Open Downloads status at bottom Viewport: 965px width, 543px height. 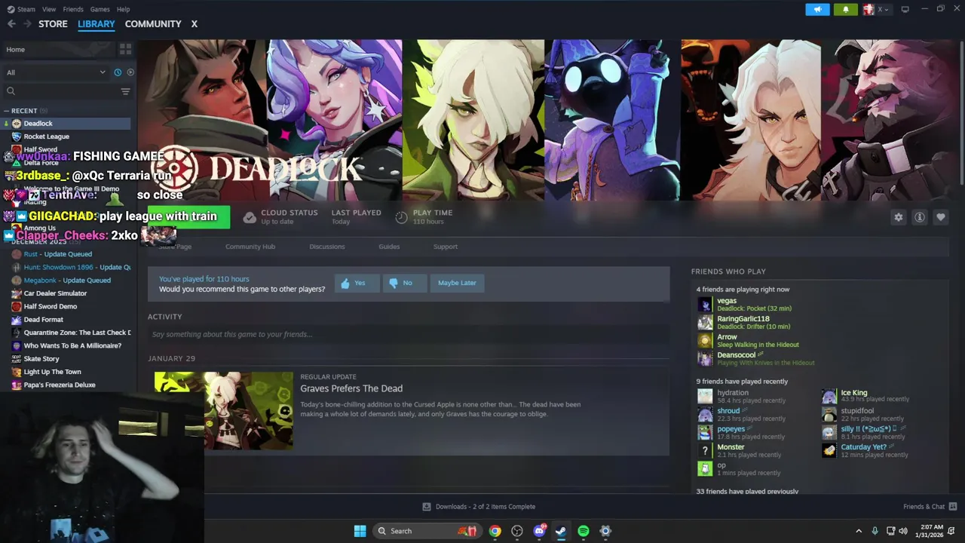(x=479, y=507)
